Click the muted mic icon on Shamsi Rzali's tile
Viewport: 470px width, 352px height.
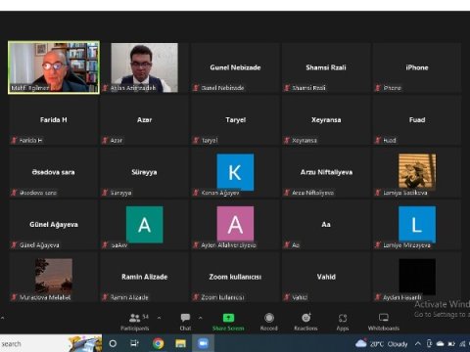tap(287, 88)
